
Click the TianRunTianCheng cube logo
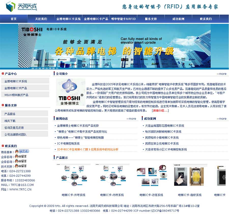(x=10, y=6)
